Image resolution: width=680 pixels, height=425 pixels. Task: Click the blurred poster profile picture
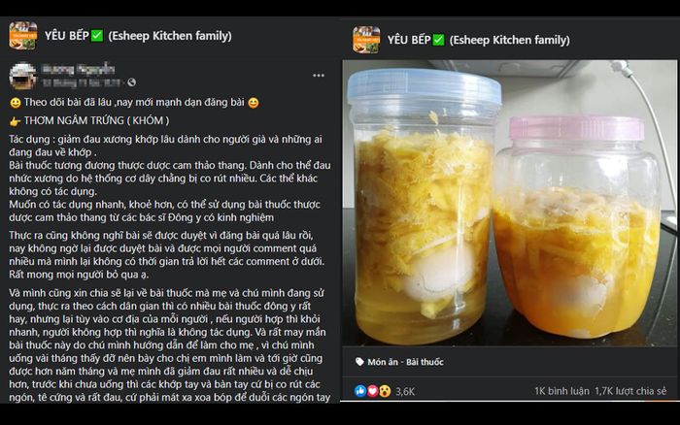point(22,76)
